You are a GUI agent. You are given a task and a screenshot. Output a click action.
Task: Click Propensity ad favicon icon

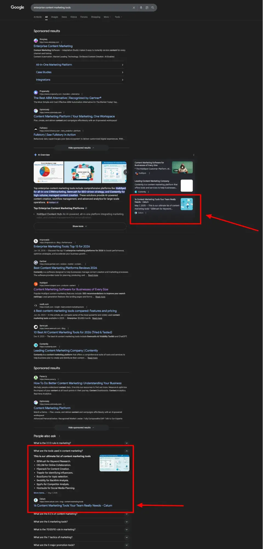36,93
